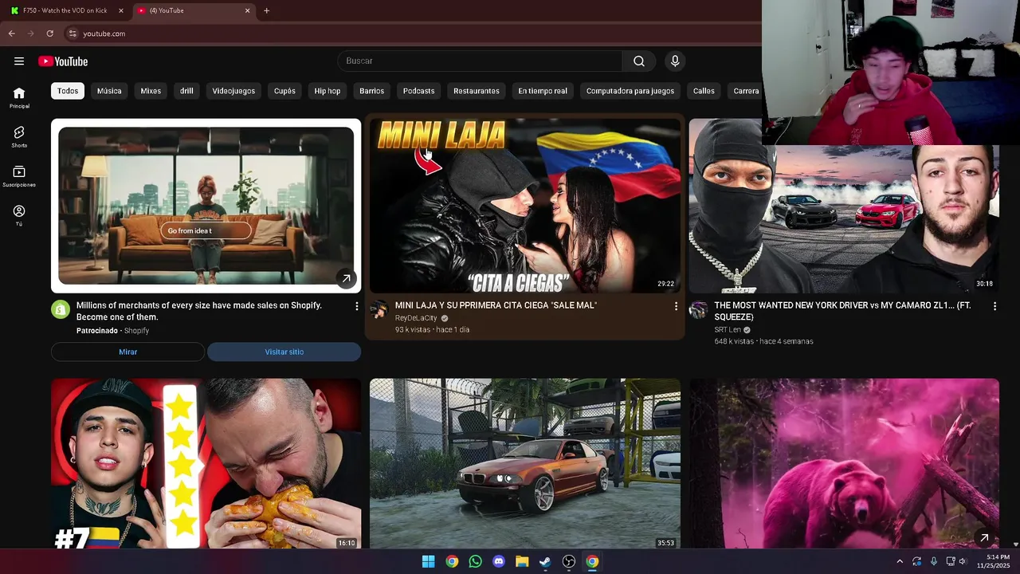This screenshot has width=1020, height=574.
Task: Start voice search with the microphone
Action: click(675, 61)
